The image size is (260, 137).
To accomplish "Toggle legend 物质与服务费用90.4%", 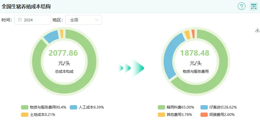I will (44, 107).
